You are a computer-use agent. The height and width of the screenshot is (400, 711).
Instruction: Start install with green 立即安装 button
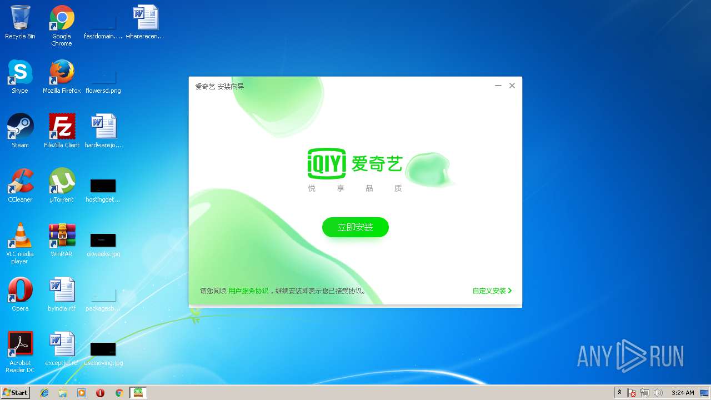[x=355, y=227]
